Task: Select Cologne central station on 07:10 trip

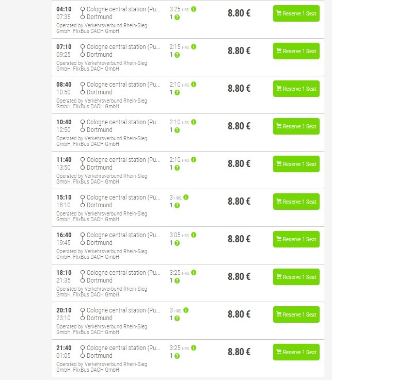Action: click(x=123, y=47)
